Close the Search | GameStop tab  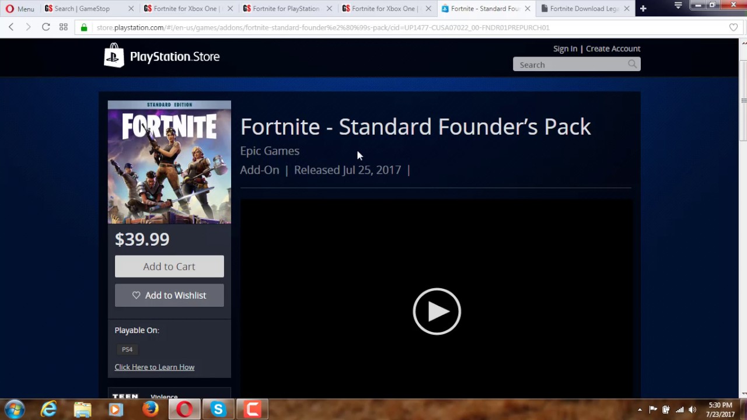pos(131,9)
